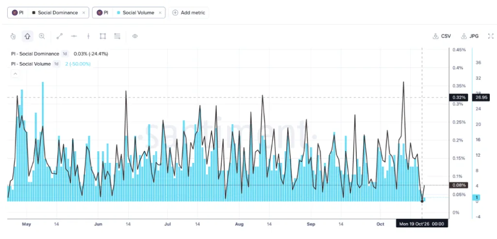Click the May label on time axis

[x=26, y=224]
